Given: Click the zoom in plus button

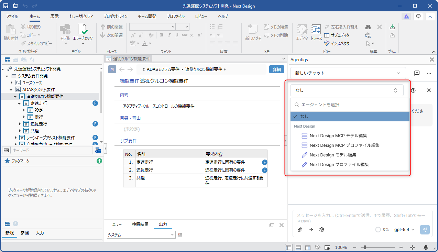Looking at the screenshot, I should click(401, 248).
